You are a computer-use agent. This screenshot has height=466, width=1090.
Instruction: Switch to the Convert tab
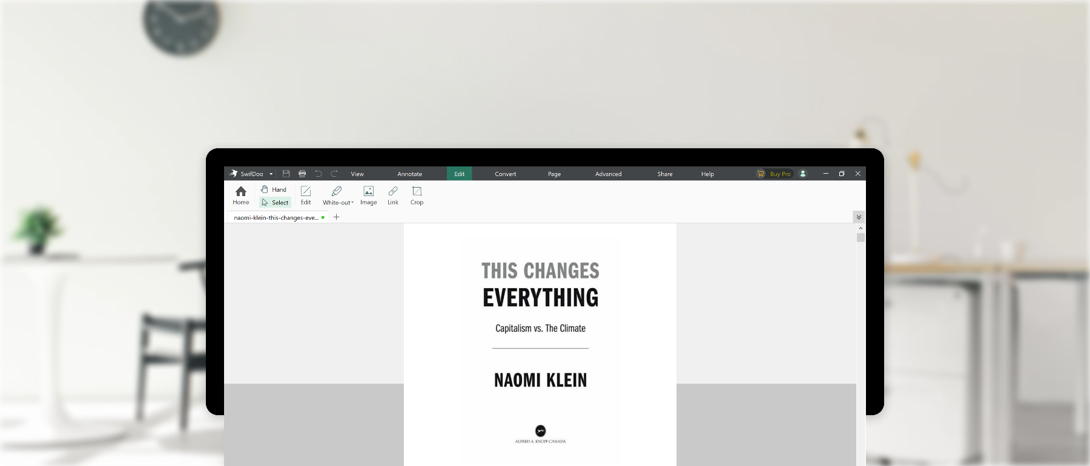(505, 174)
